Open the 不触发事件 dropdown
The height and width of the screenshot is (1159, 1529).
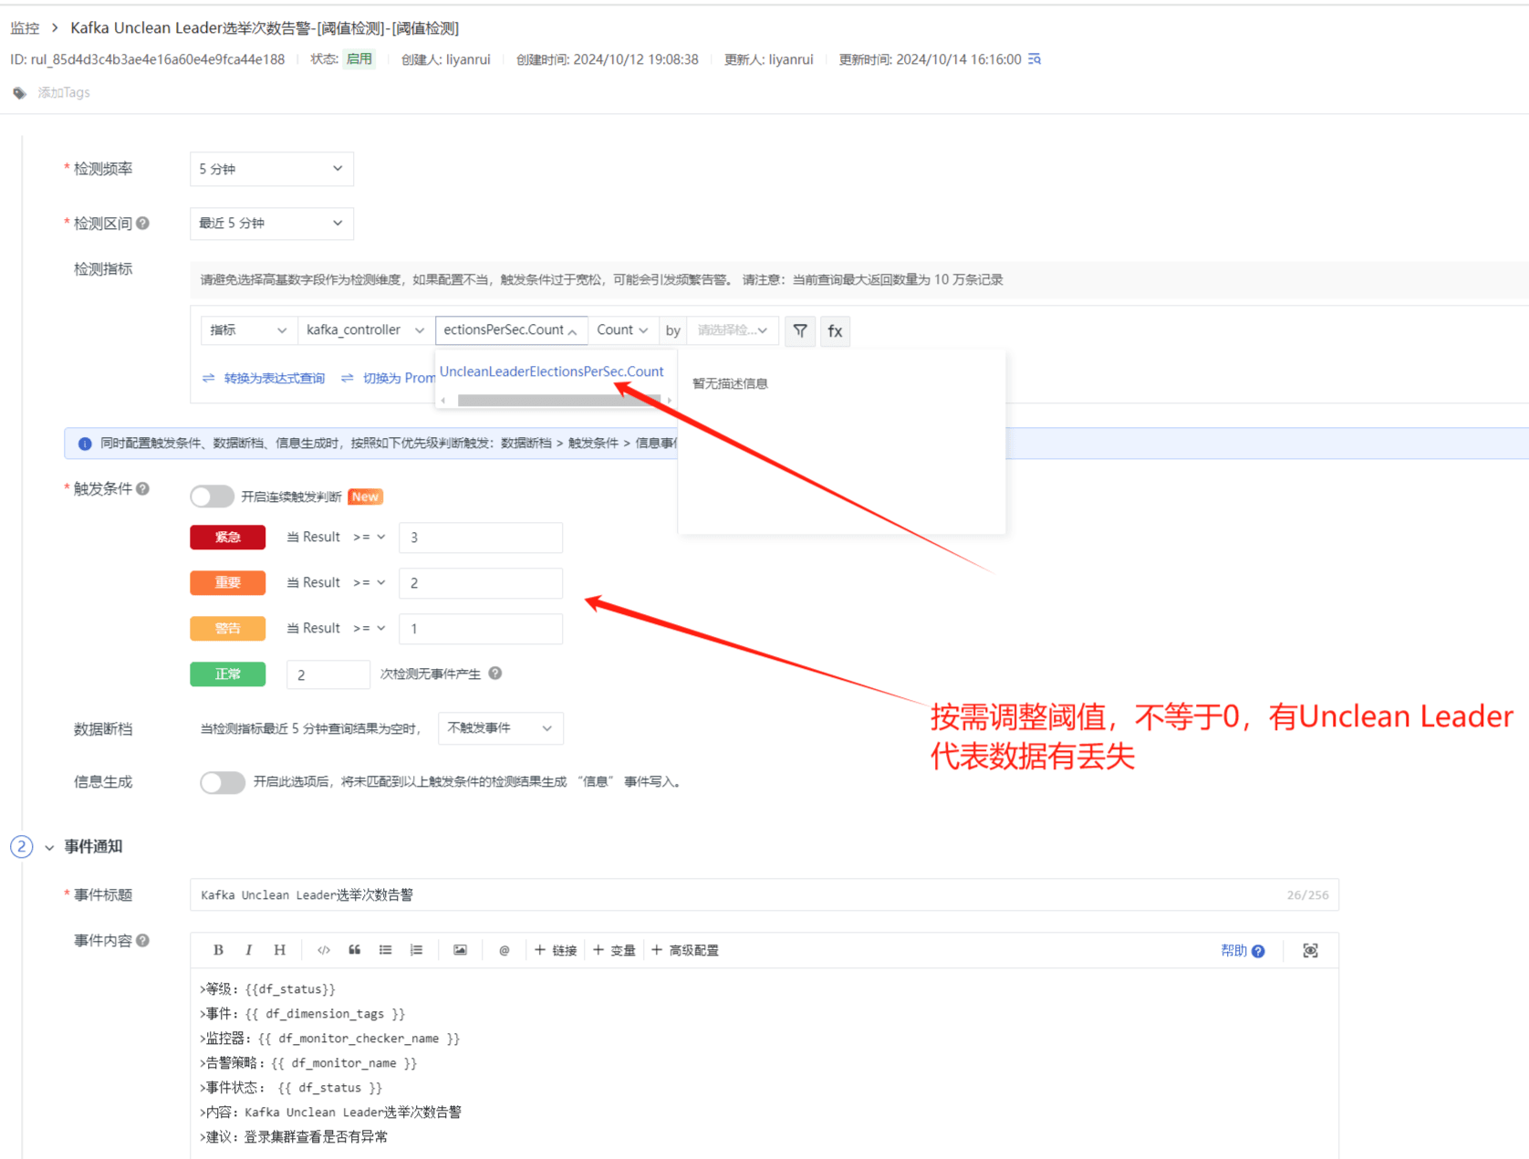click(x=501, y=728)
